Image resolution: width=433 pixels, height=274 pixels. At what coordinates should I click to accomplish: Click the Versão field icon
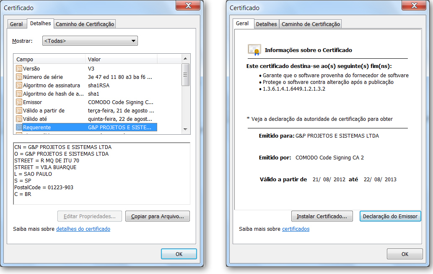tap(19, 68)
